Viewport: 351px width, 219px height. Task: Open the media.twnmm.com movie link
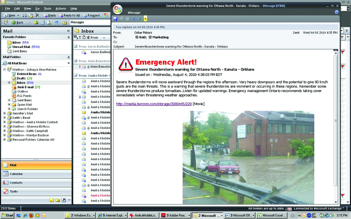point(154,104)
